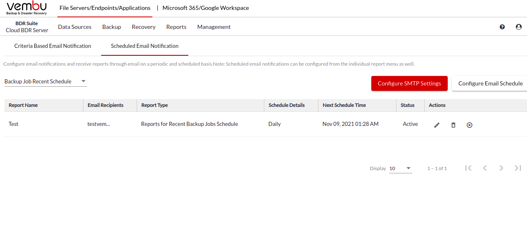Go to next page arrow
Image resolution: width=527 pixels, height=232 pixels.
point(501,168)
